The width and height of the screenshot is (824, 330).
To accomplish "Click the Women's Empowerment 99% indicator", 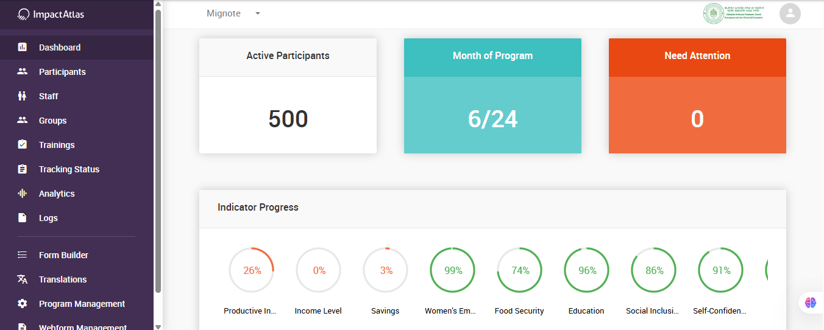I will [453, 270].
